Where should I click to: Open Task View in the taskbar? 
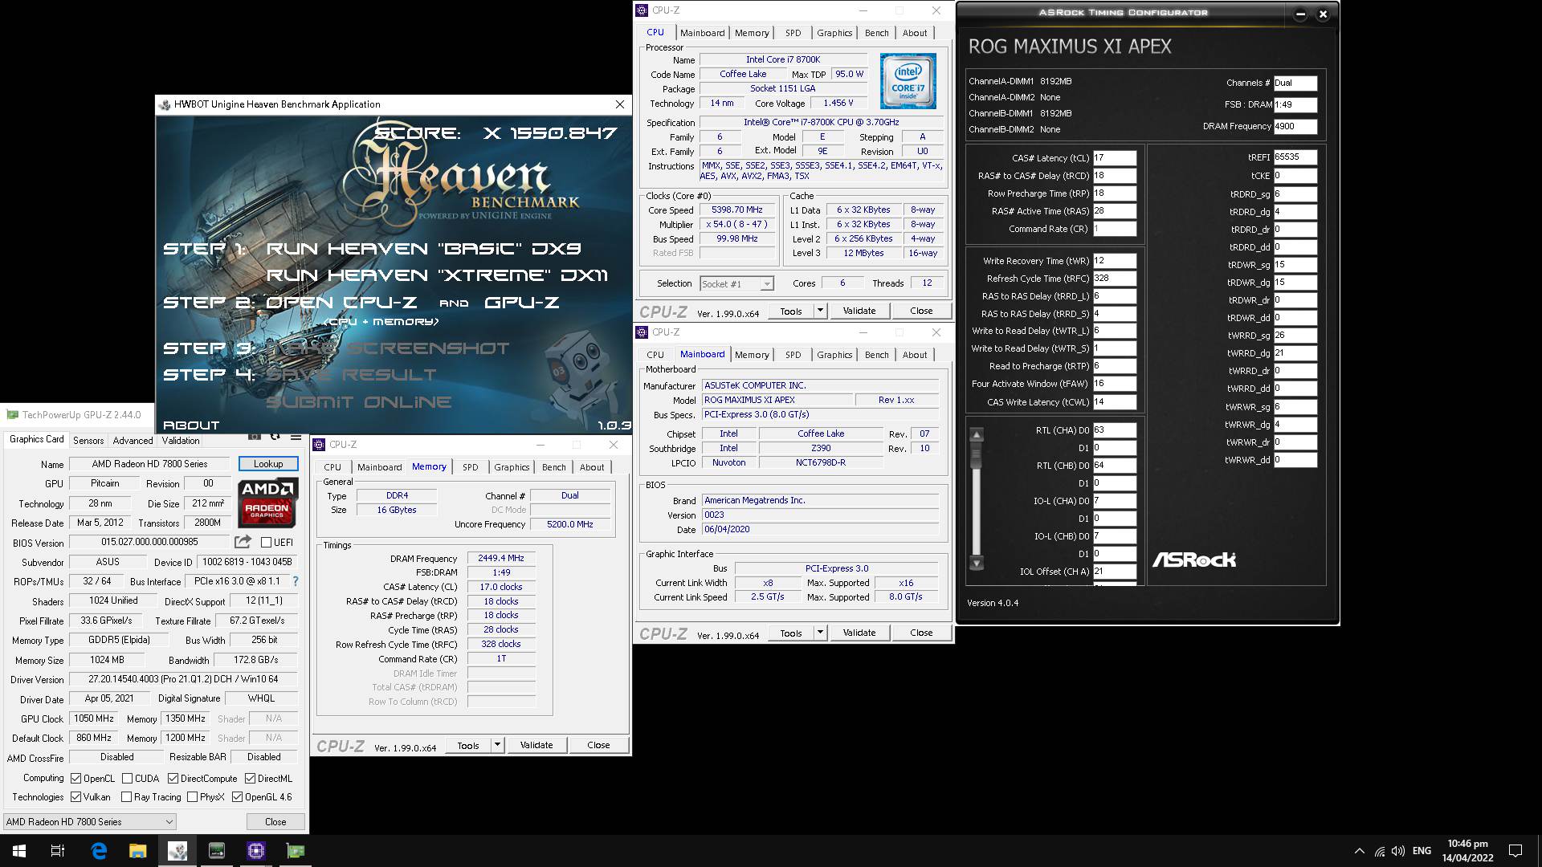(58, 851)
